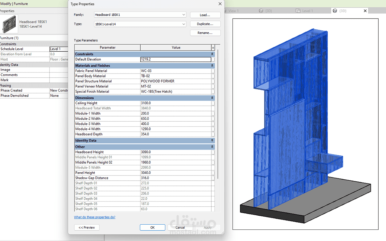This screenshot has width=386, height=241.
Task: Click the Duplicate... button
Action: point(205,24)
